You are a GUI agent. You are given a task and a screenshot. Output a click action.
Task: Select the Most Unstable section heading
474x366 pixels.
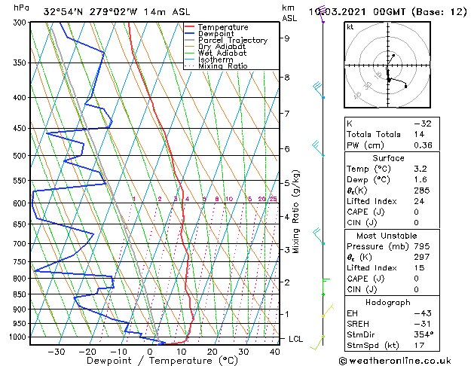point(388,234)
